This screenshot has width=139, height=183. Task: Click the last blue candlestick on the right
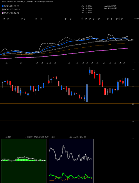pyautogui.click(x=128, y=82)
